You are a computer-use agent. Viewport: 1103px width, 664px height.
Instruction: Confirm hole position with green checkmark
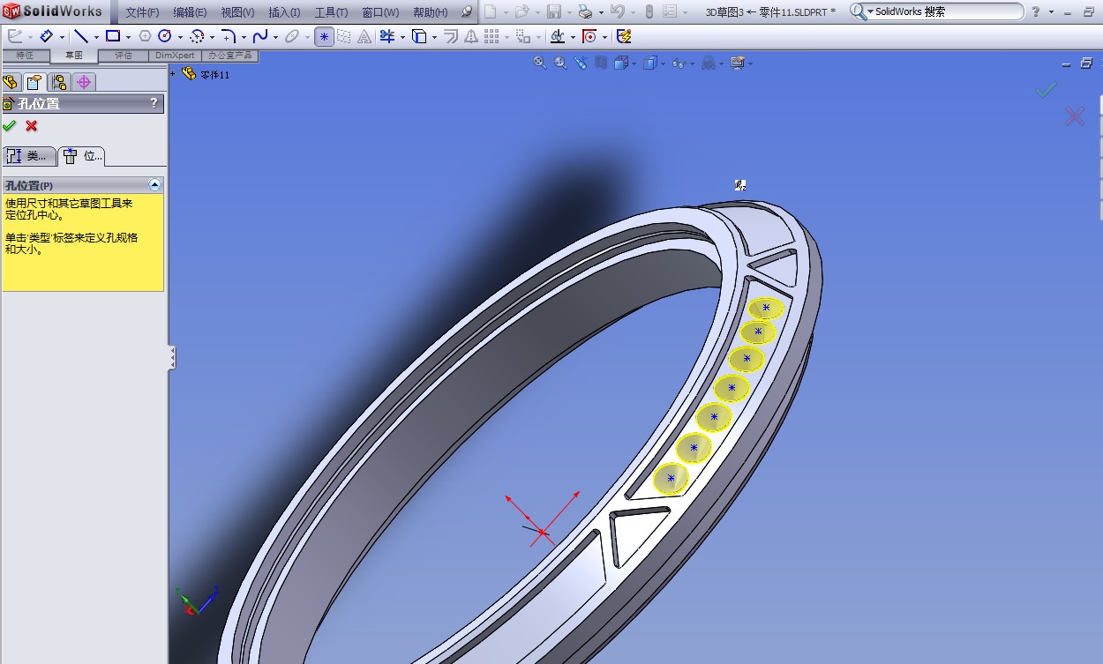pyautogui.click(x=10, y=126)
